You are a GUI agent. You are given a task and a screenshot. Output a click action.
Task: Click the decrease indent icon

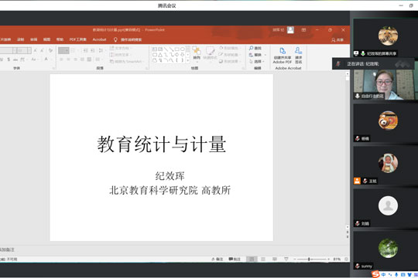pyautogui.click(x=85, y=50)
